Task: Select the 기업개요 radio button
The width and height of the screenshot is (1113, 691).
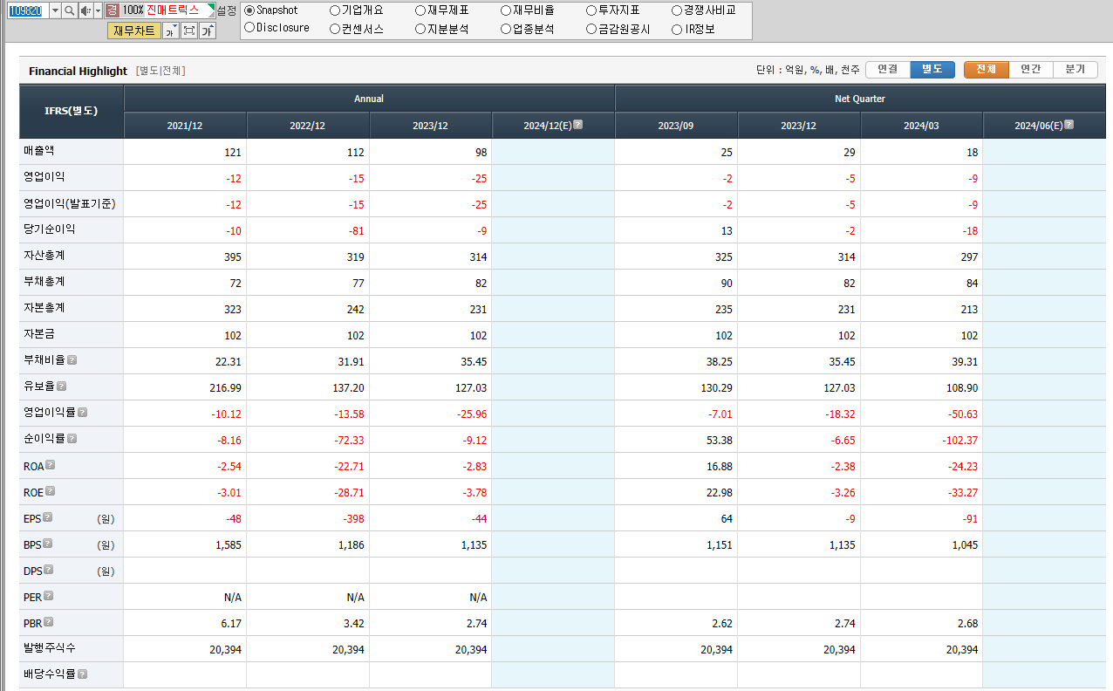Action: pos(335,10)
